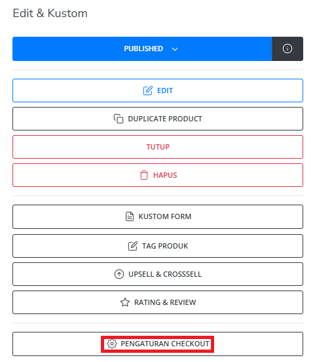Click the EDIT button
This screenshot has height=362, width=315.
158,90
